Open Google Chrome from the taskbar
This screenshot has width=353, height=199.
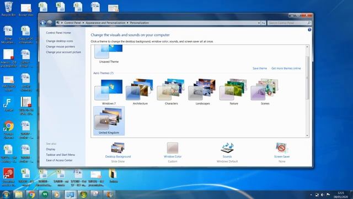point(31,195)
